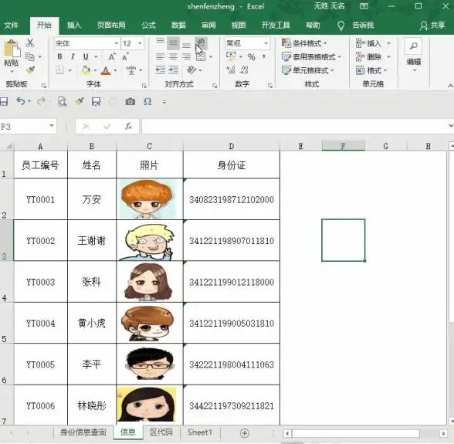Viewport: 454px width, 444px height.
Task: Align cell text left
Action: pos(160,56)
